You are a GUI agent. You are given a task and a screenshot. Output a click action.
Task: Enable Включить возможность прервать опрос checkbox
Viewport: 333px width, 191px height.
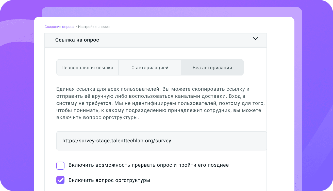[60, 166]
